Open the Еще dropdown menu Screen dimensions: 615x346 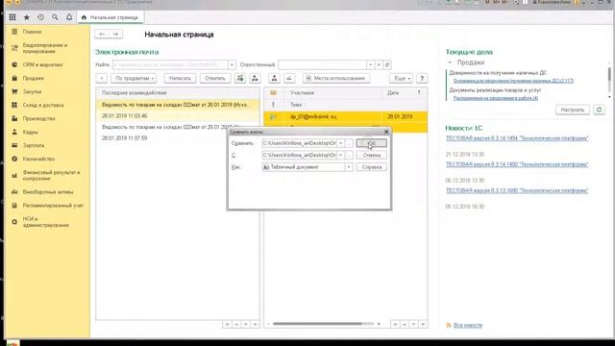pyautogui.click(x=402, y=79)
